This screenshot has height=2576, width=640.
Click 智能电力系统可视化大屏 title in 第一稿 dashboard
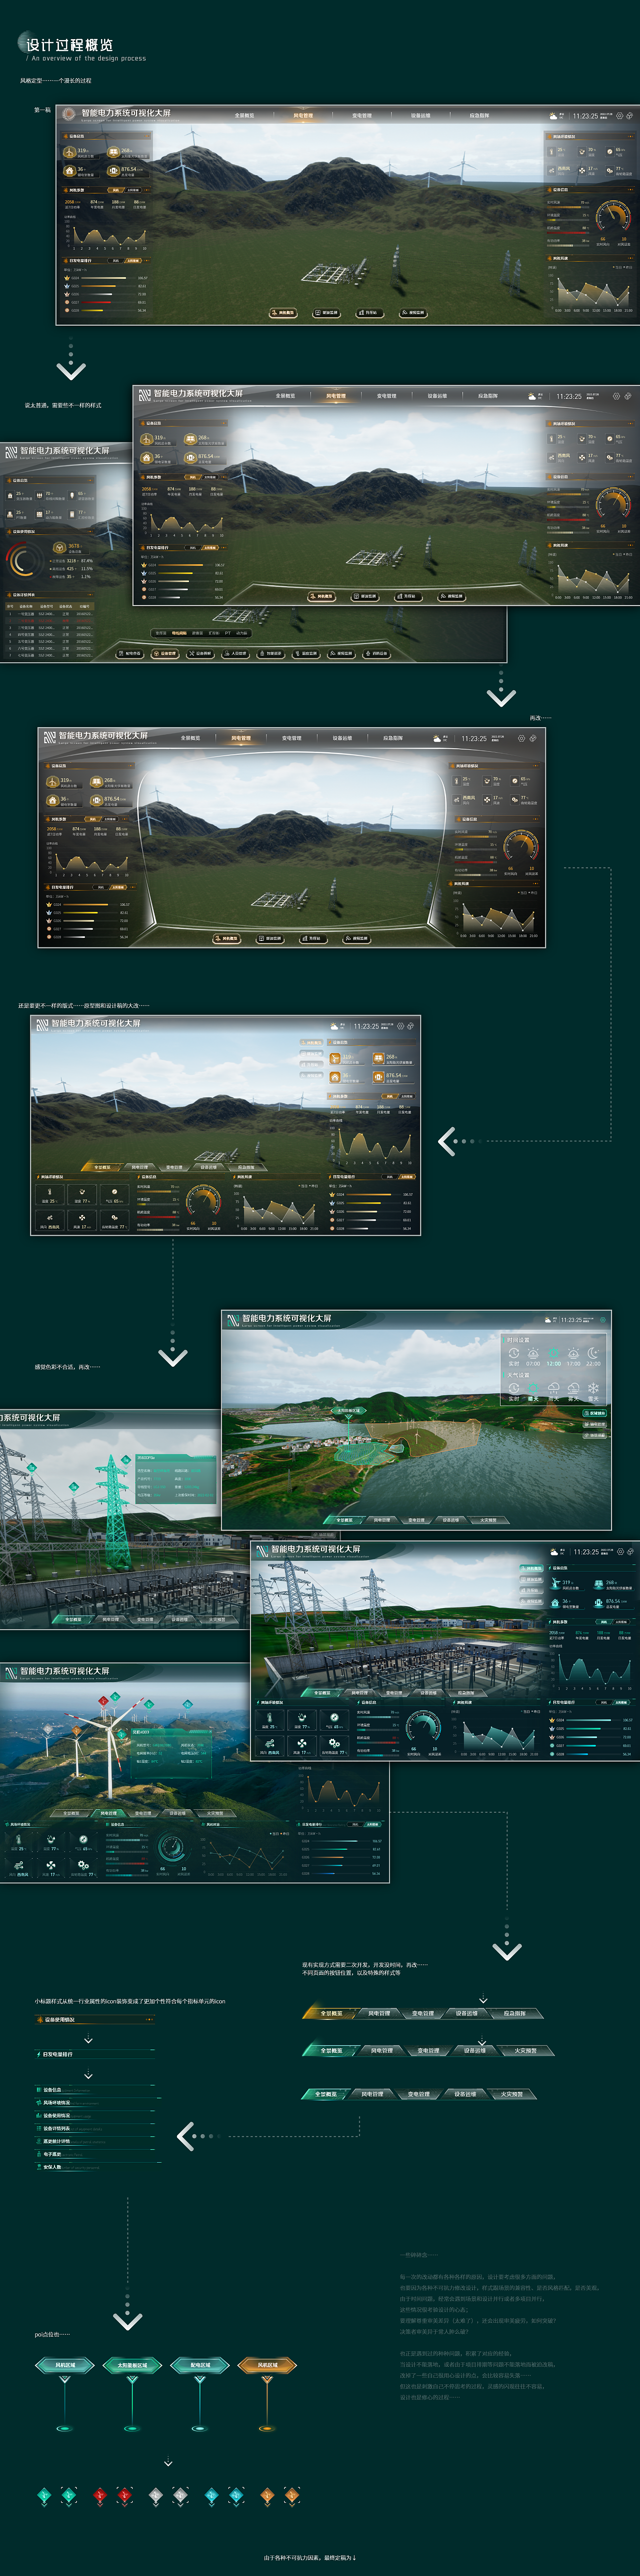[126, 113]
